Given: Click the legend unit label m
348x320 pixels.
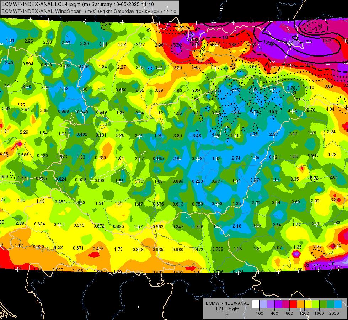Looking at the screenshot, I should pyautogui.click(x=227, y=315).
